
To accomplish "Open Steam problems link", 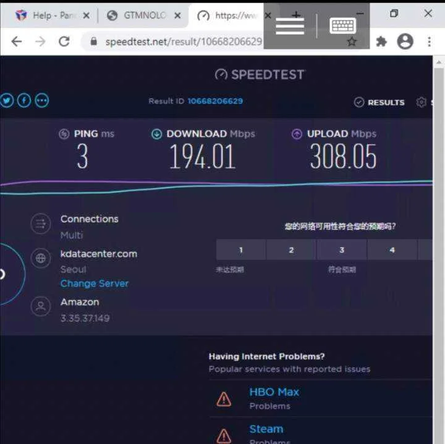I will point(266,429).
